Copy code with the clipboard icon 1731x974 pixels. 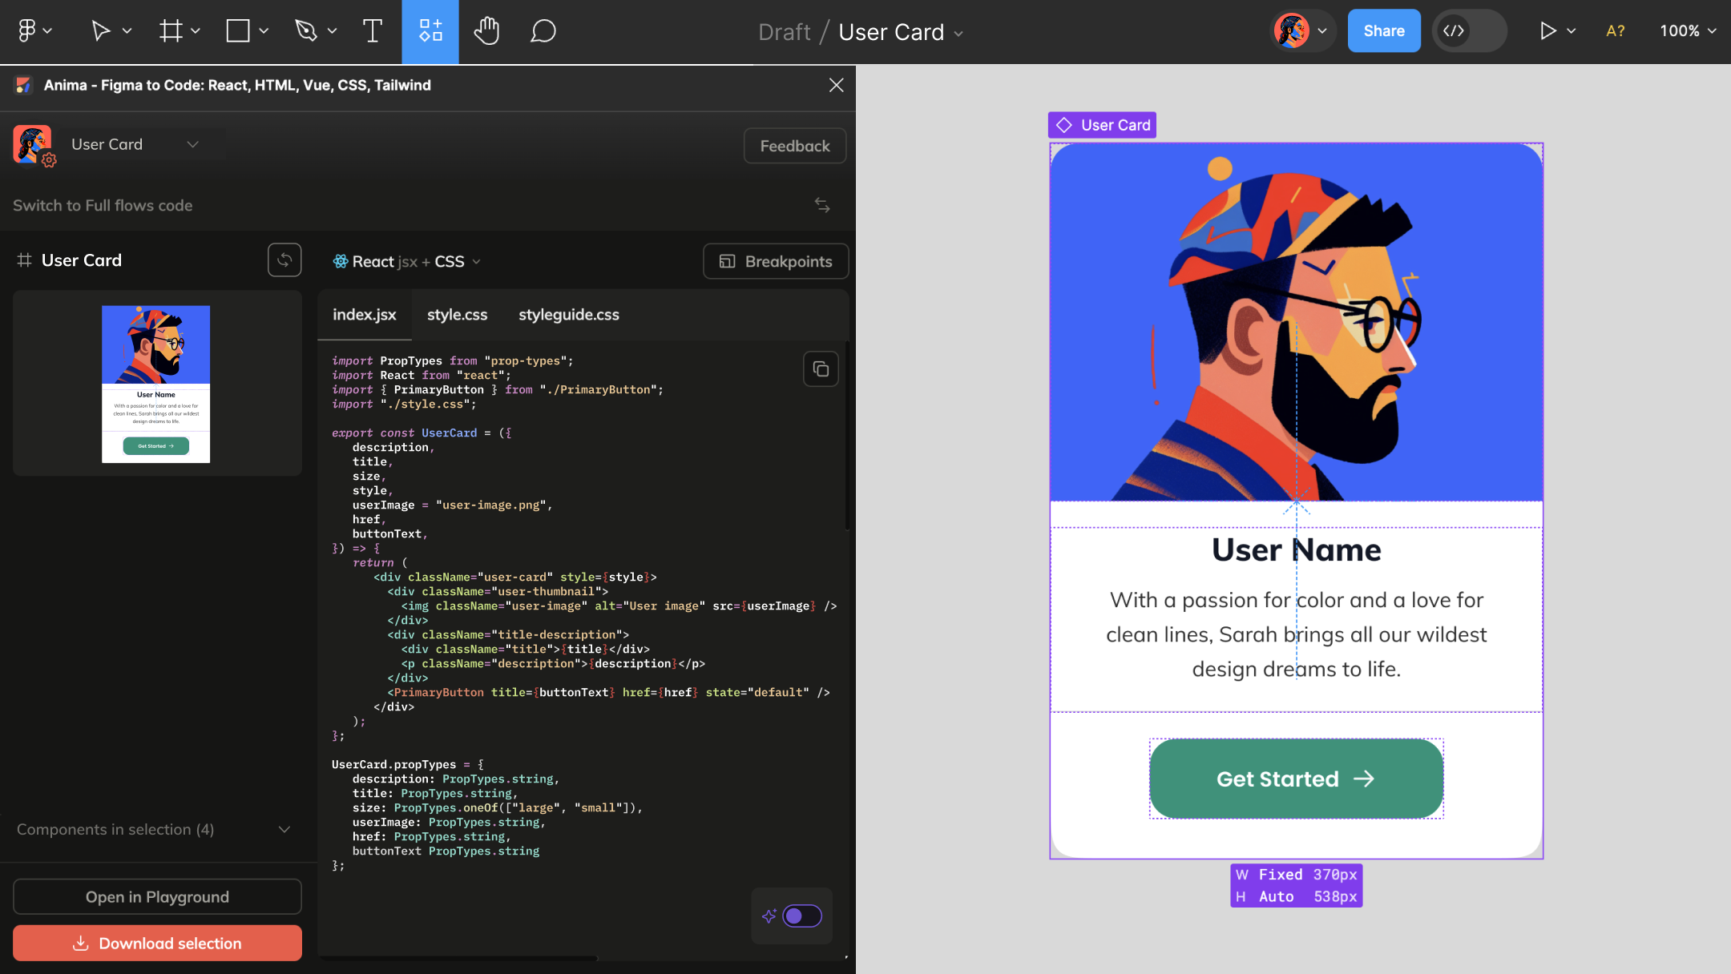click(821, 369)
